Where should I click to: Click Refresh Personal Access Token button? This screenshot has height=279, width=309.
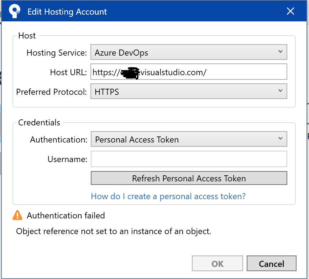(189, 178)
